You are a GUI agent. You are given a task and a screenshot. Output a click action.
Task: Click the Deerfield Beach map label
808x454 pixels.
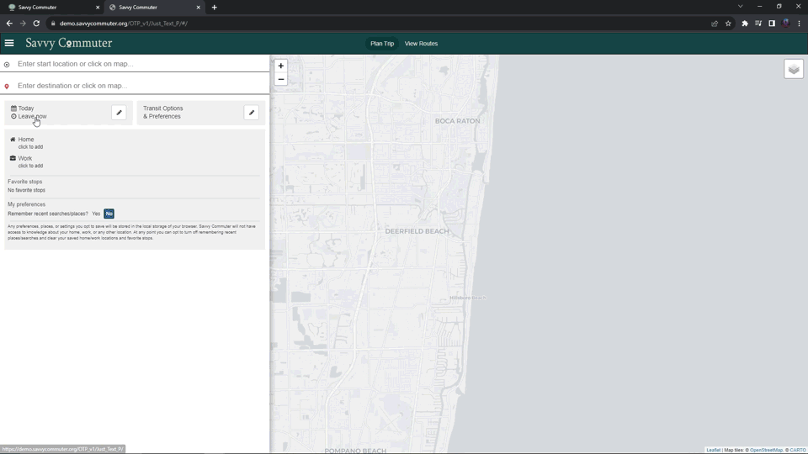(x=417, y=231)
